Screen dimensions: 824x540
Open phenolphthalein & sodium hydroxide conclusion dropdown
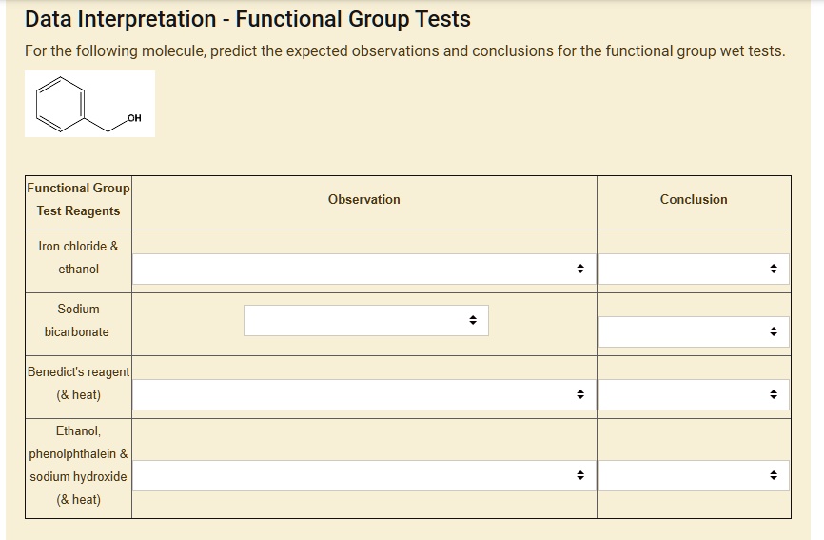(694, 476)
